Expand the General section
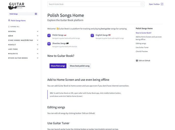 point(38,31)
